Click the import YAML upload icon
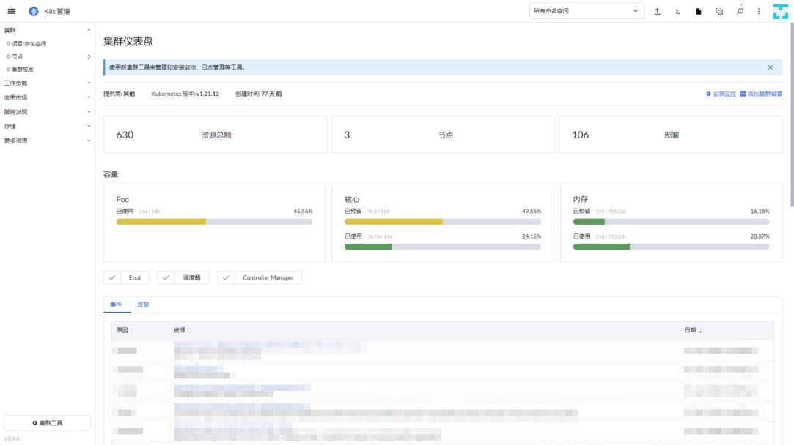Image resolution: width=794 pixels, height=445 pixels. click(x=657, y=11)
